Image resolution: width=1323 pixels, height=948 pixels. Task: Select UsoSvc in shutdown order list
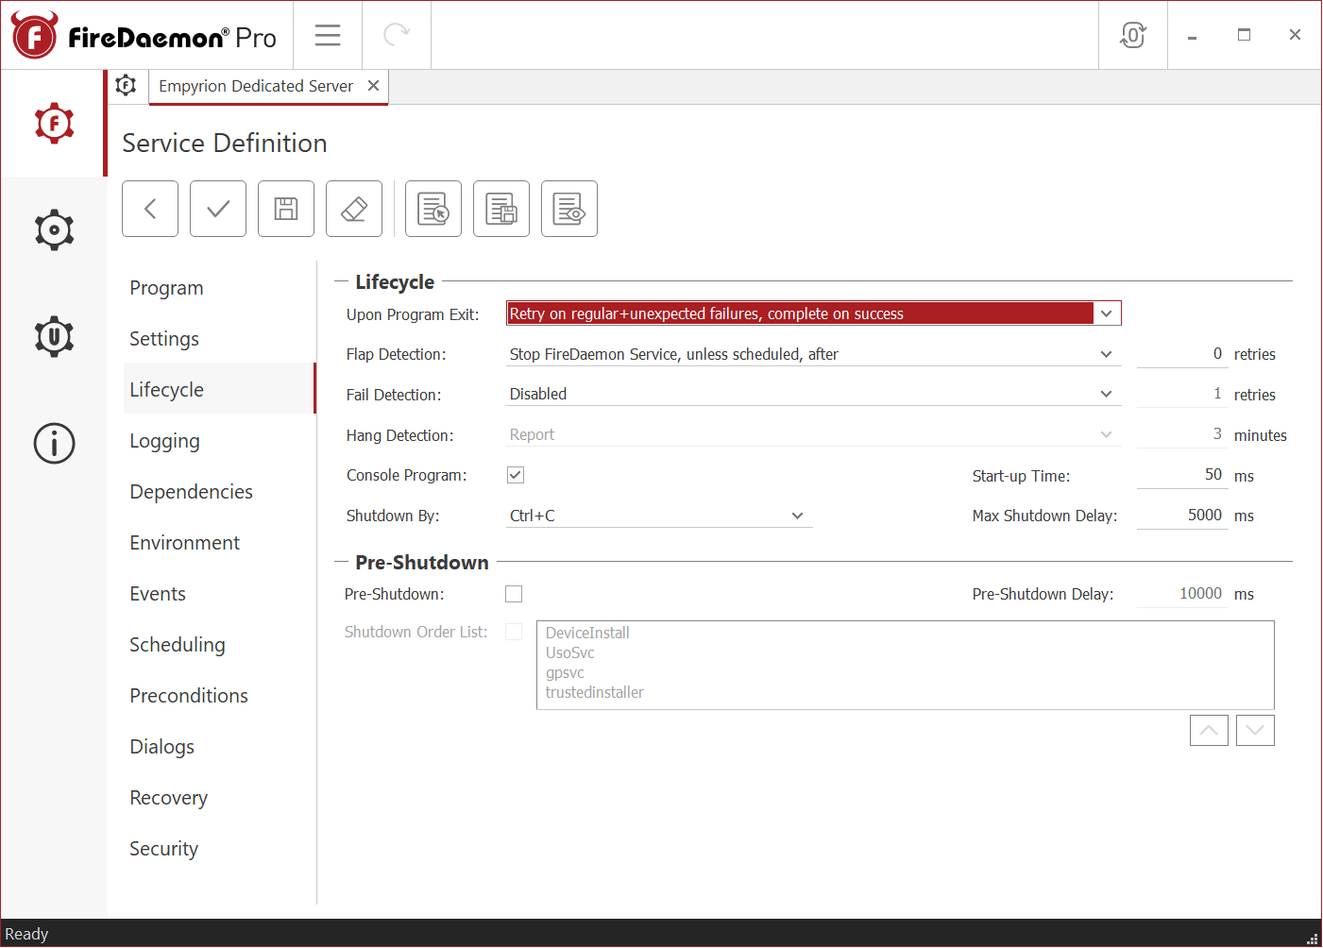pyautogui.click(x=570, y=652)
